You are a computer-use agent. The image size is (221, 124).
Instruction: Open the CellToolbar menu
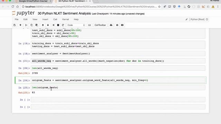(100, 25)
